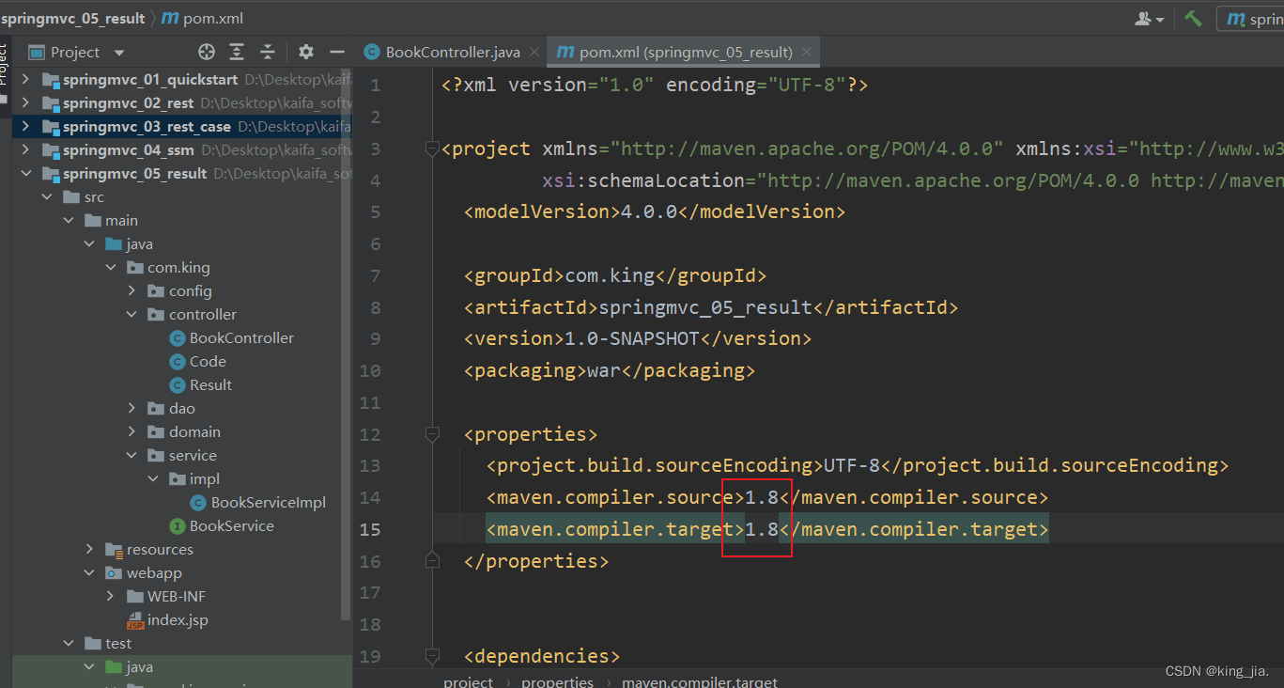Click line number 15 in gutter
Viewport: 1284px width, 688px height.
[371, 529]
